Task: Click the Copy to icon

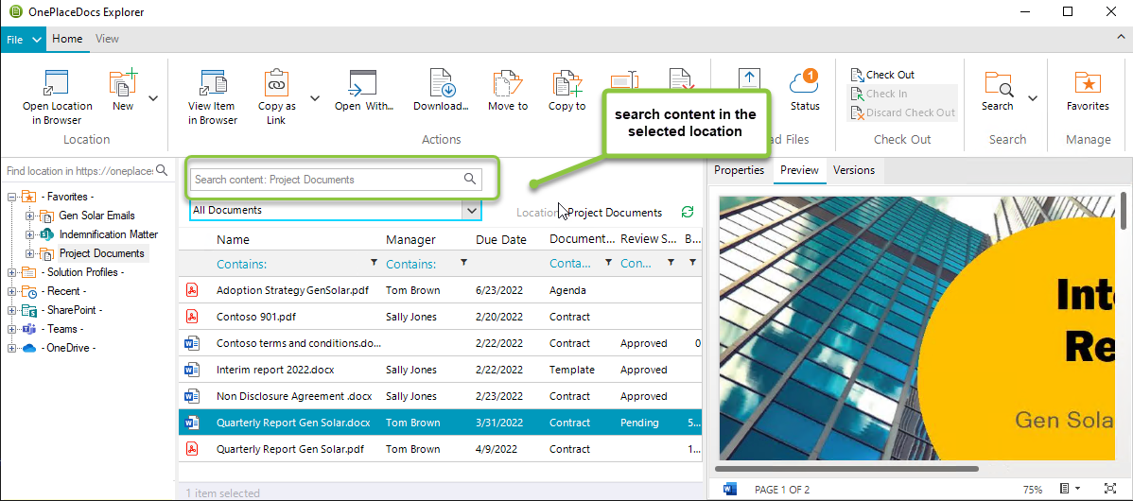Action: [567, 82]
